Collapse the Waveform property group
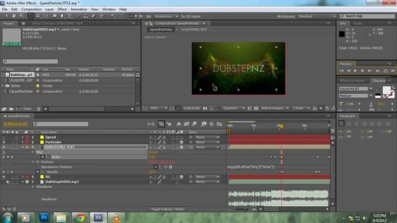Screen dimensions: 397x223 click(33, 187)
